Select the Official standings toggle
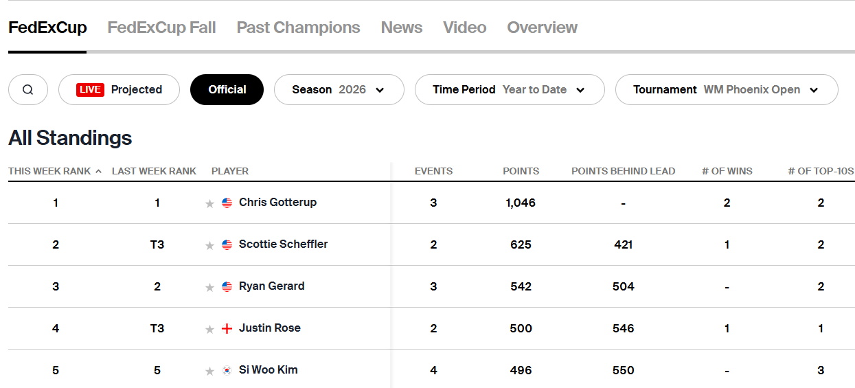This screenshot has height=388, width=855. 227,90
